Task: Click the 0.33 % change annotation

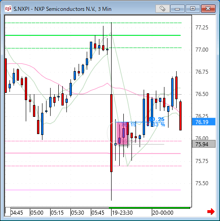Action: coord(156,125)
